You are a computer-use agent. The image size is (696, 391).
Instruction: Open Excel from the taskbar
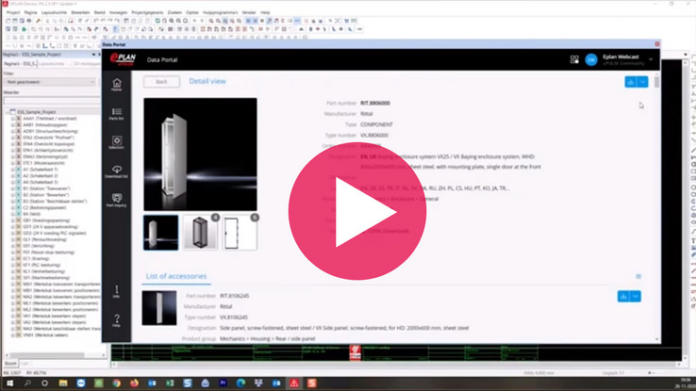[x=170, y=383]
